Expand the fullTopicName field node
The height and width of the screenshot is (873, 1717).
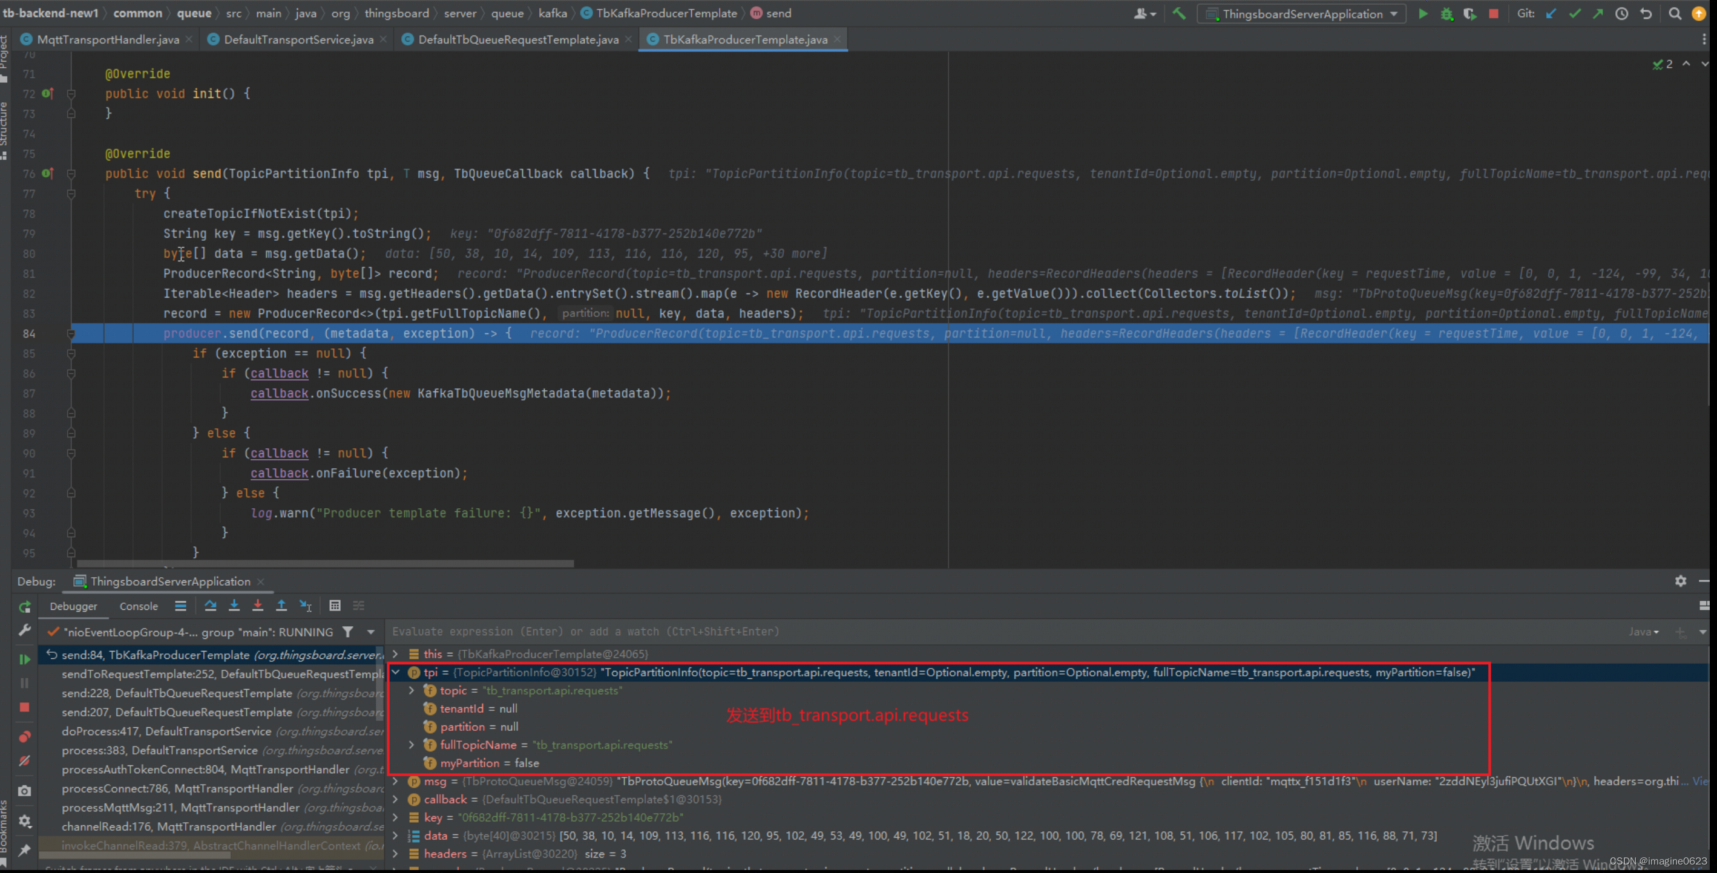click(412, 745)
